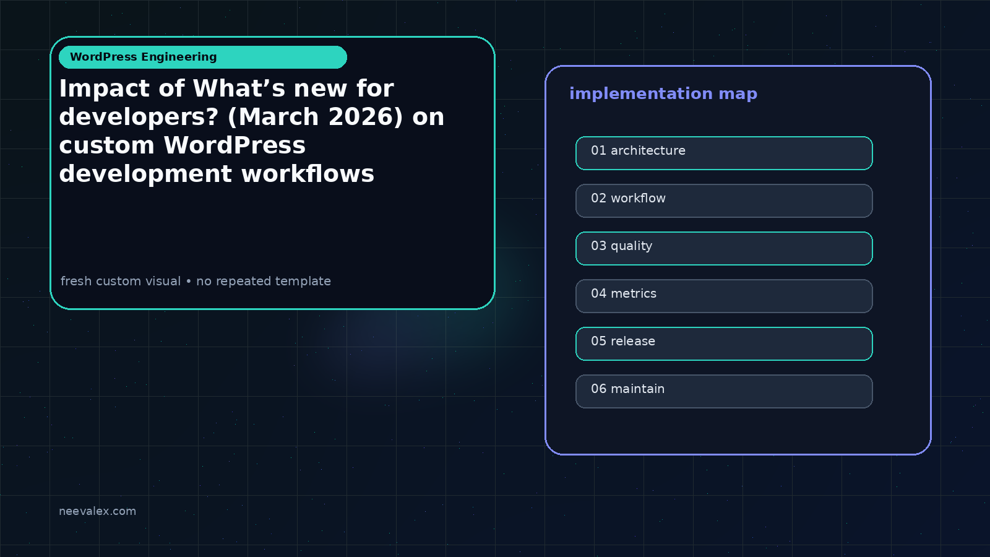
Task: Open the 04 metrics step
Action: point(724,296)
